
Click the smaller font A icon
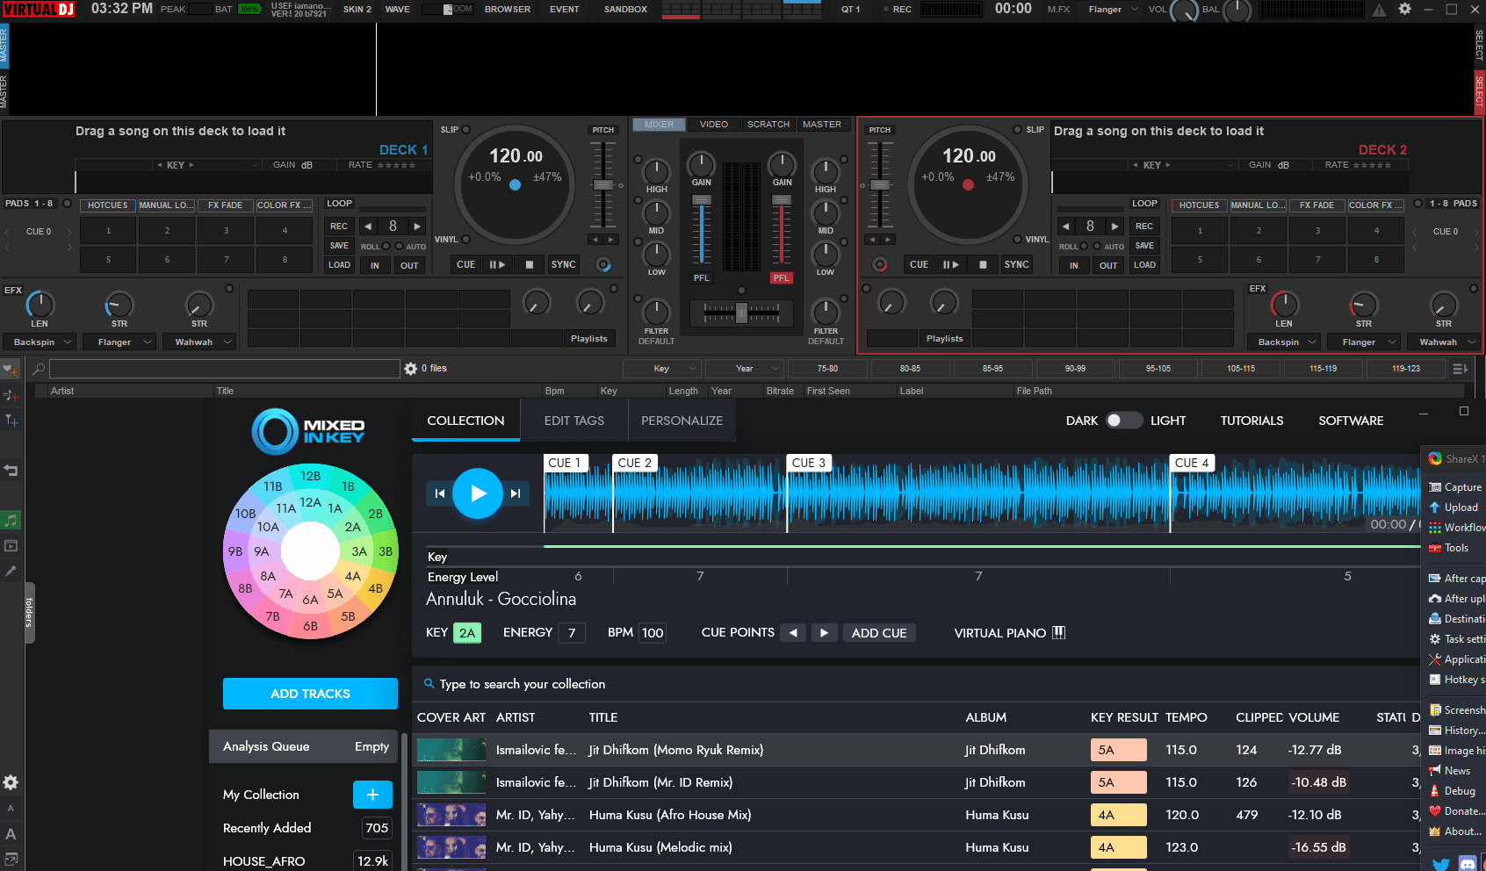click(11, 808)
